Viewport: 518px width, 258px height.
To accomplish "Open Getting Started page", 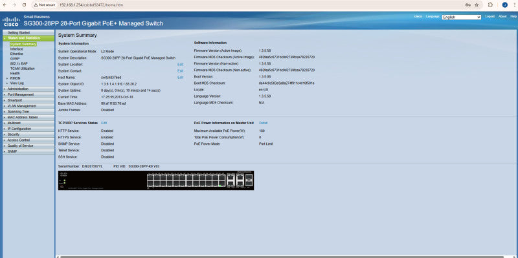I will [x=28, y=33].
